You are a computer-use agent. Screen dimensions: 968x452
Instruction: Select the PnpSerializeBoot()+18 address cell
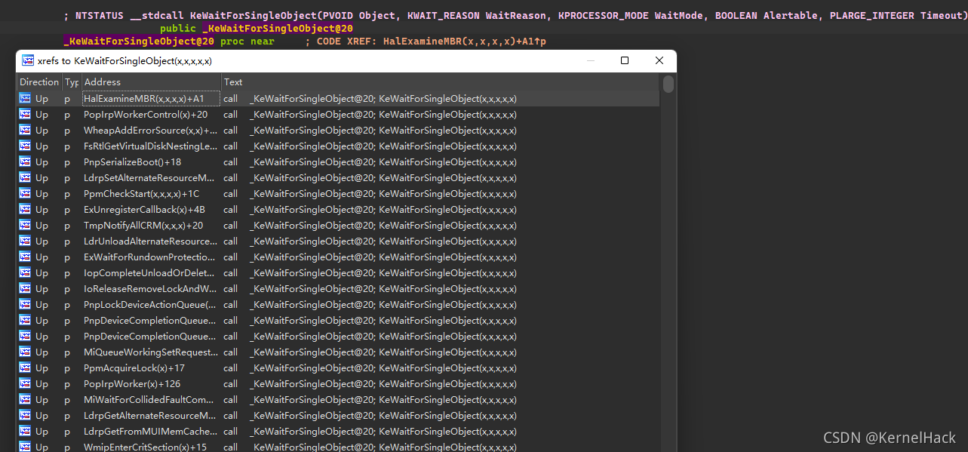150,161
